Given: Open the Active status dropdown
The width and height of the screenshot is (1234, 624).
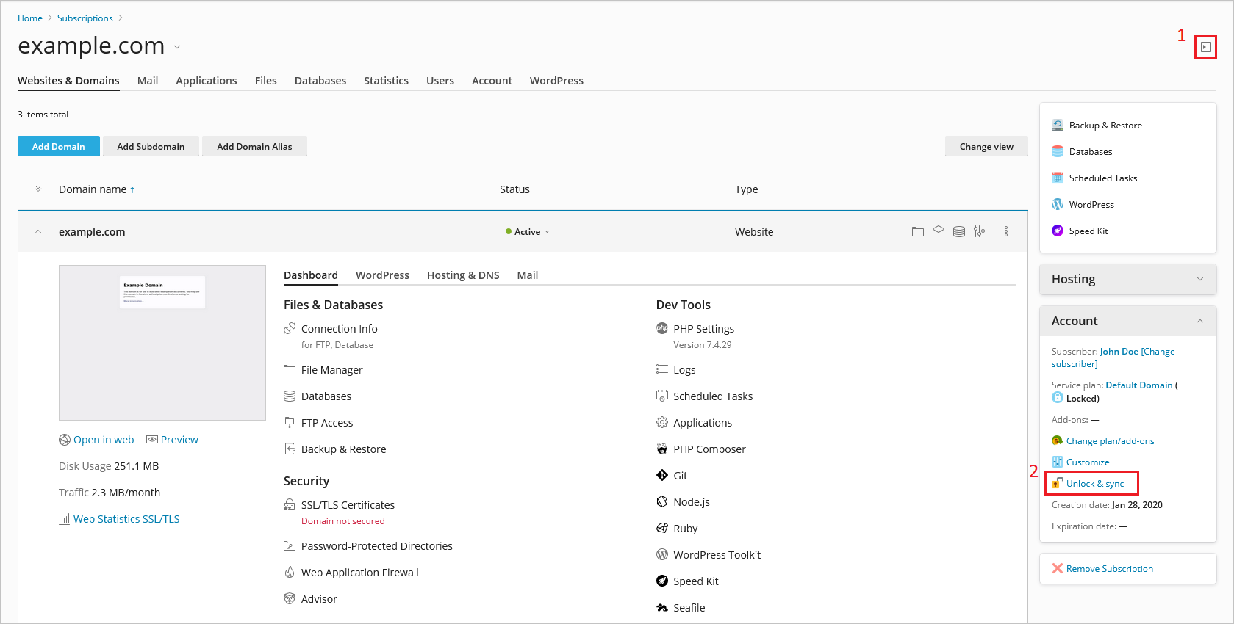Looking at the screenshot, I should click(528, 232).
